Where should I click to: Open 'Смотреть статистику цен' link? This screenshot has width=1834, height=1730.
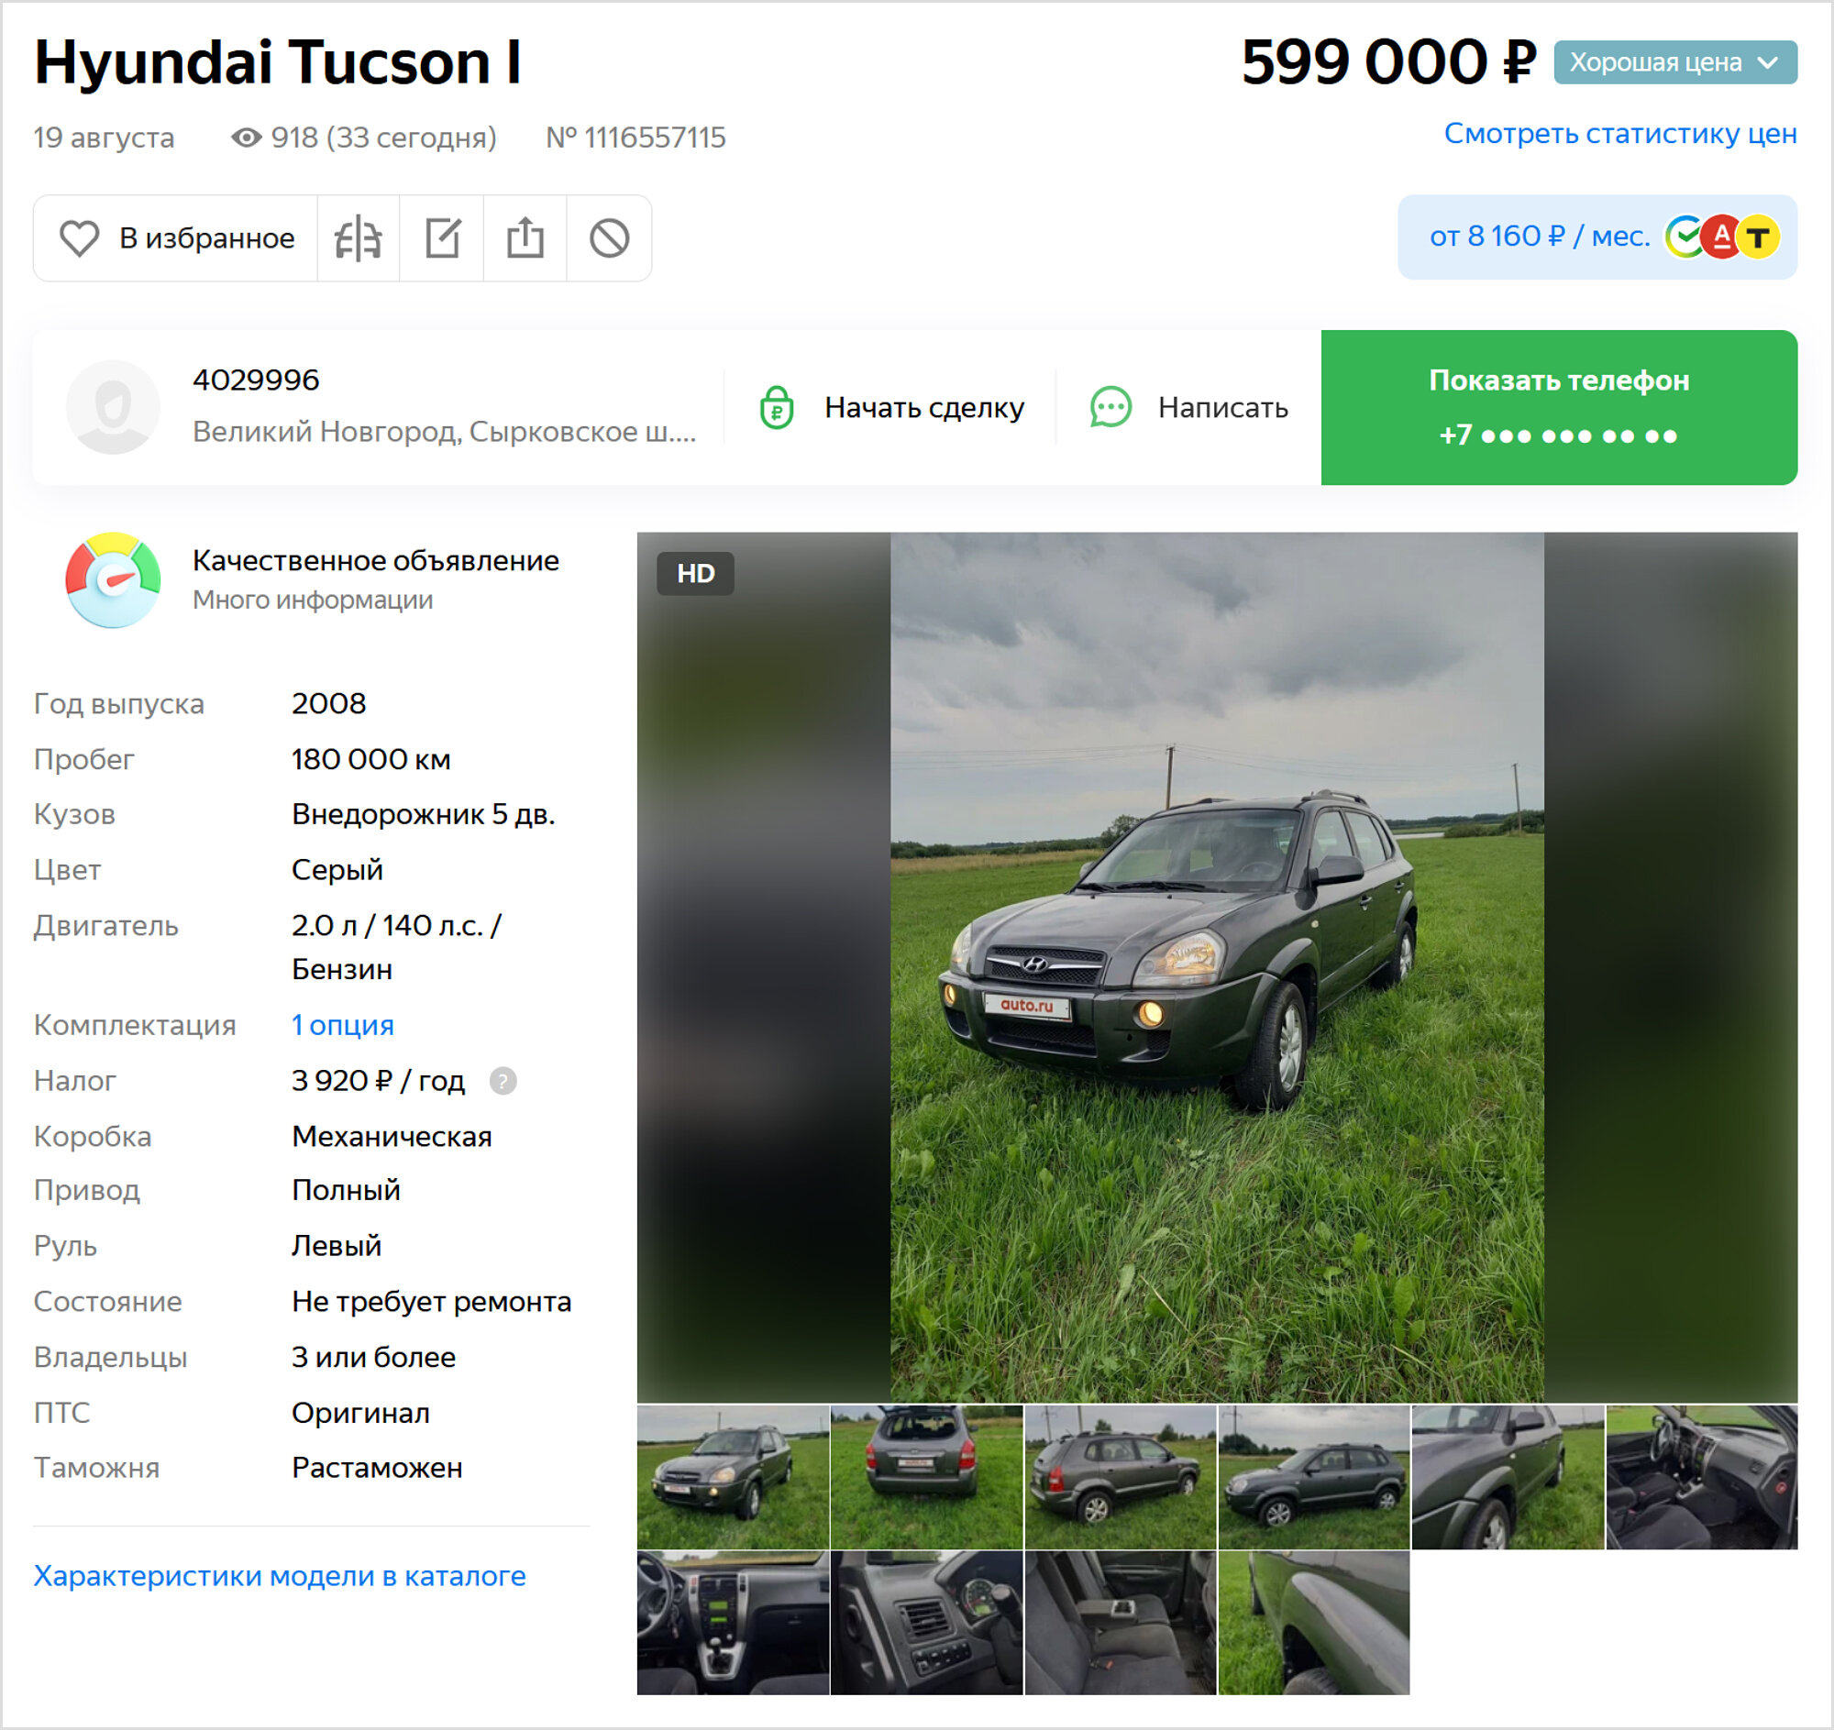[x=1620, y=134]
